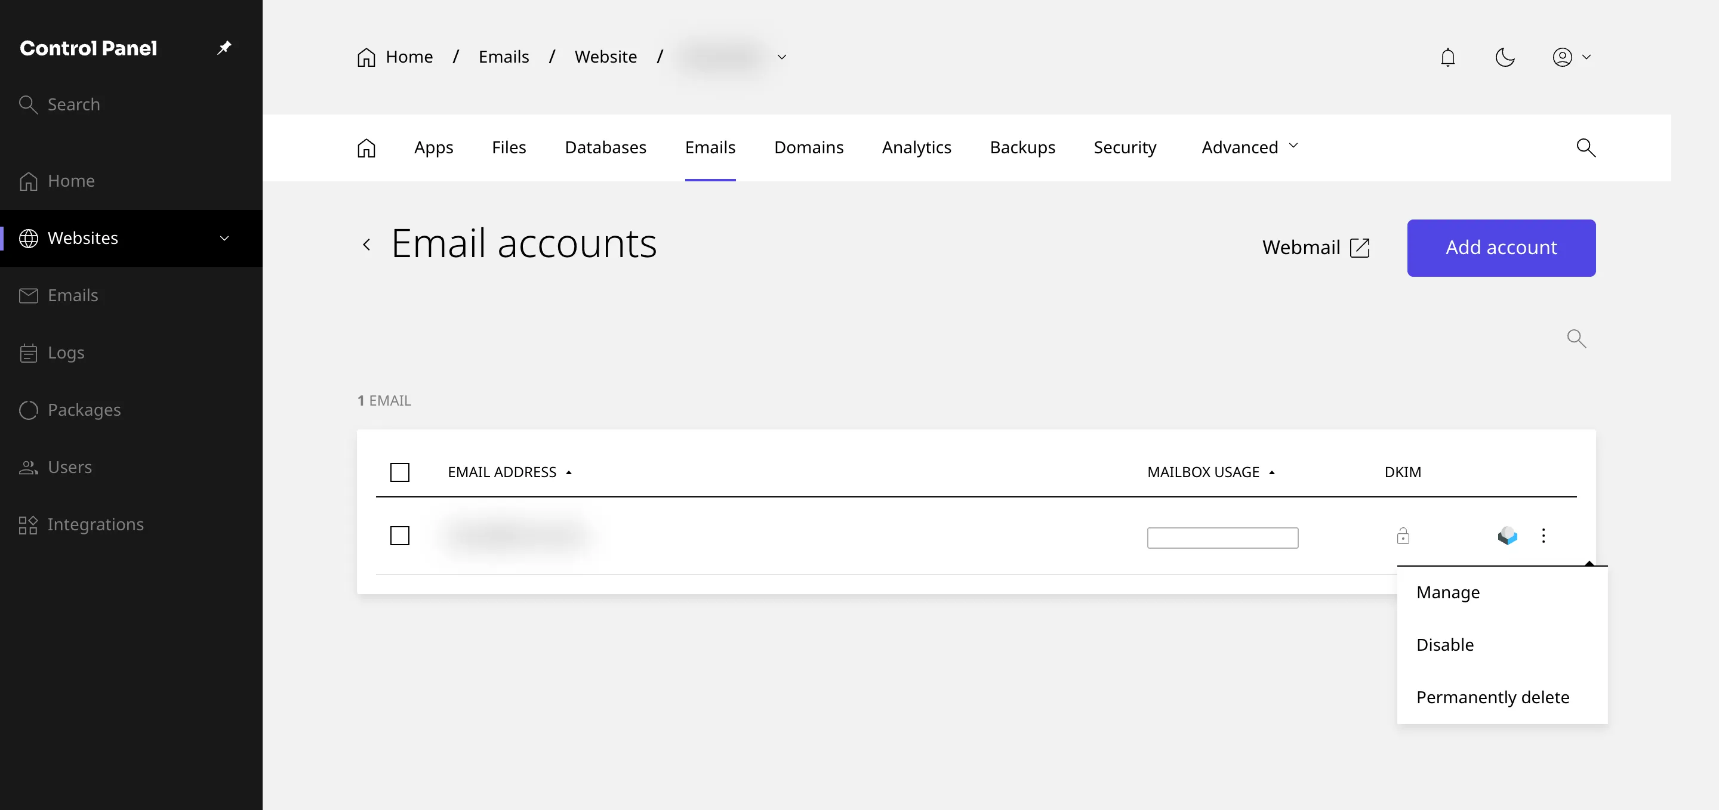Open the Backups tab
The image size is (1719, 810).
1022,147
